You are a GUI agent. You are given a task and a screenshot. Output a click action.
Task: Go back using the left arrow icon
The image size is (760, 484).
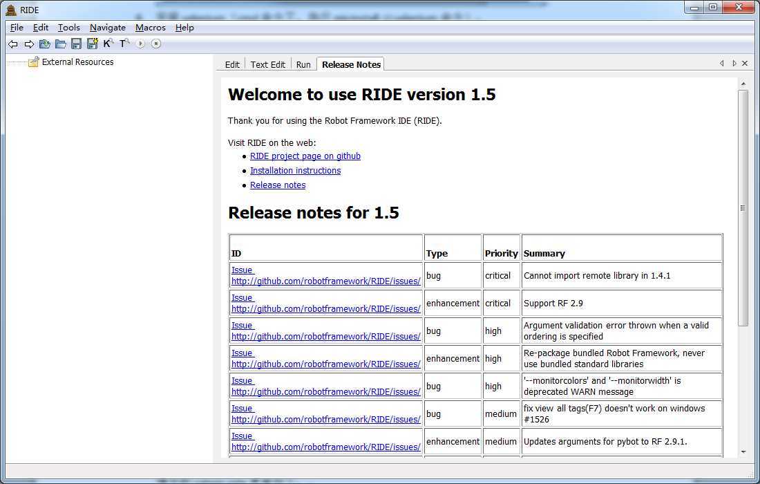[13, 44]
